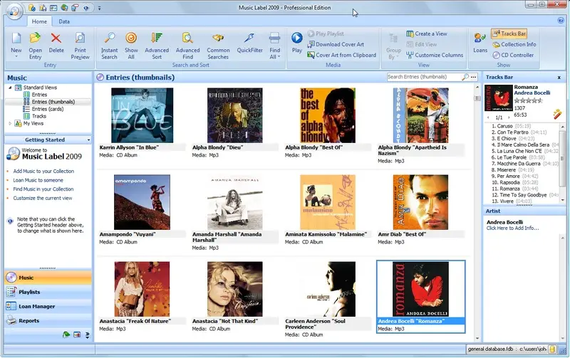Open the Loans icon
Image resolution: width=570 pixels, height=358 pixels.
coord(480,38)
